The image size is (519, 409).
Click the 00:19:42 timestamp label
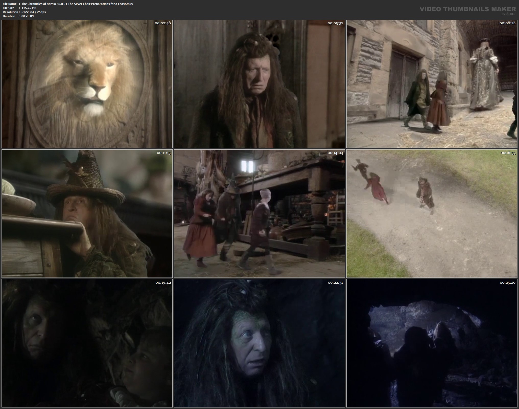pyautogui.click(x=163, y=283)
